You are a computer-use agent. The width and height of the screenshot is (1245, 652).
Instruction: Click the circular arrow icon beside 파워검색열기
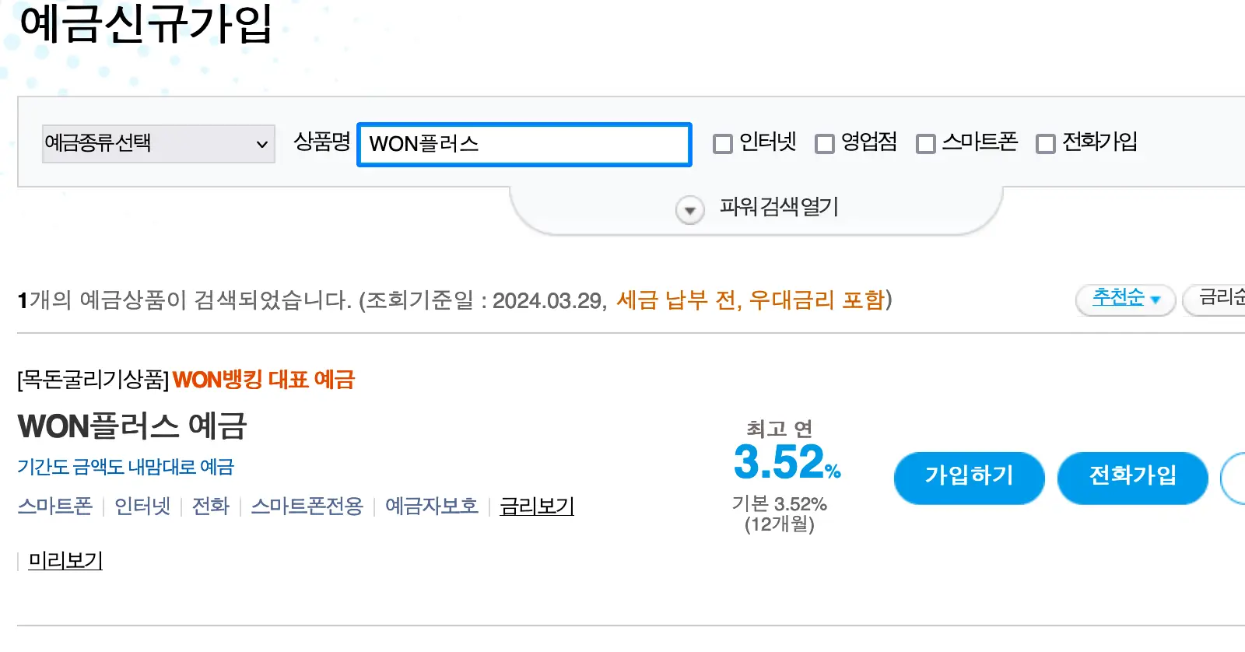pyautogui.click(x=688, y=209)
